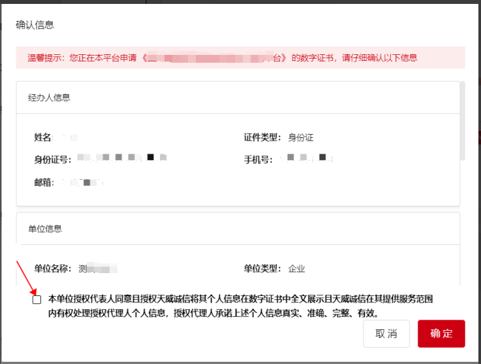The height and width of the screenshot is (364, 481).
Task: Select the 单位信息 section header
Action: (x=45, y=229)
